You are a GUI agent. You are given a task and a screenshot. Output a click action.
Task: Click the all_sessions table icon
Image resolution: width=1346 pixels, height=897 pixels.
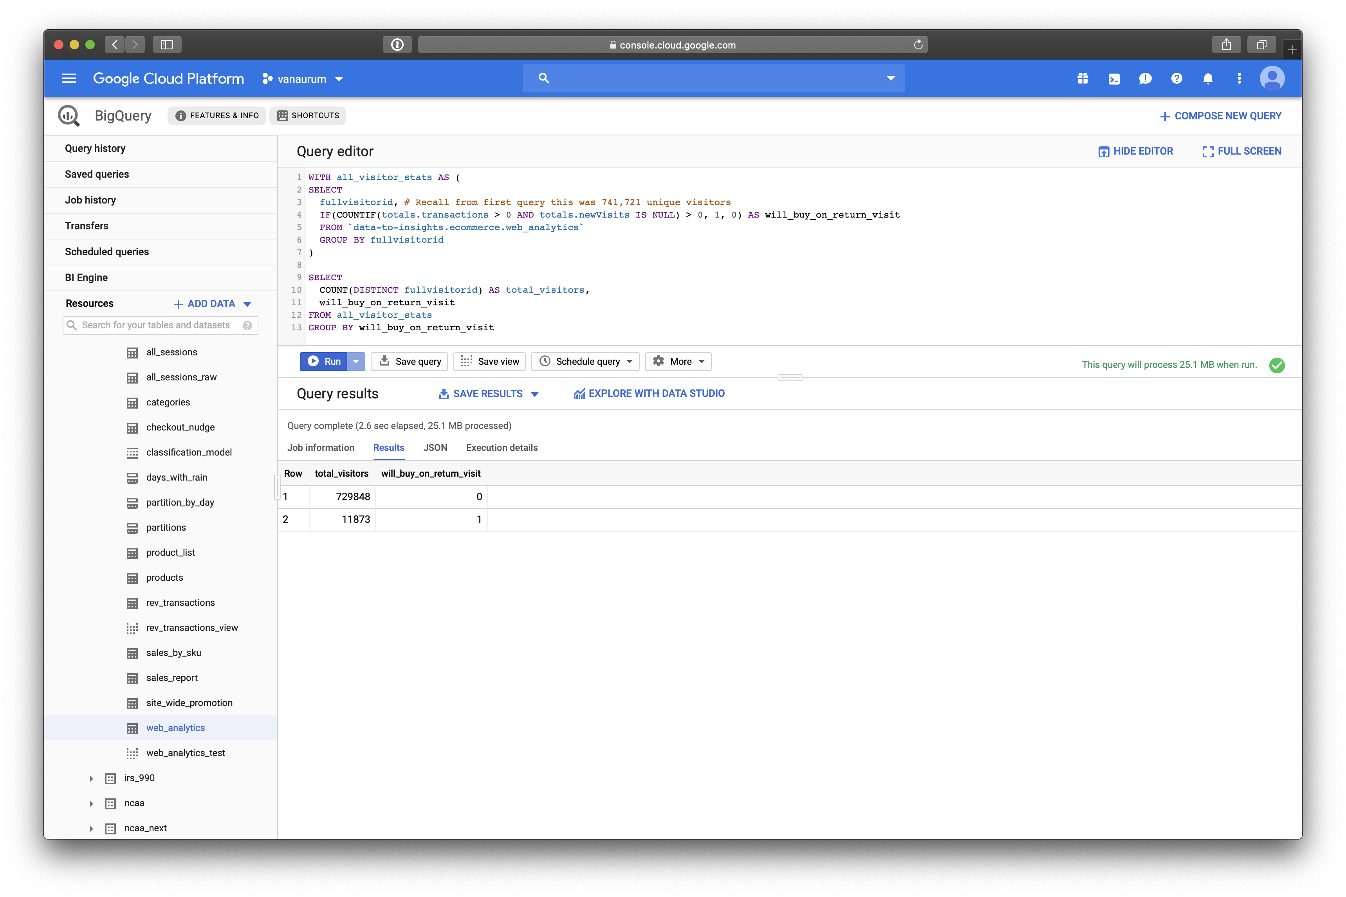click(132, 353)
